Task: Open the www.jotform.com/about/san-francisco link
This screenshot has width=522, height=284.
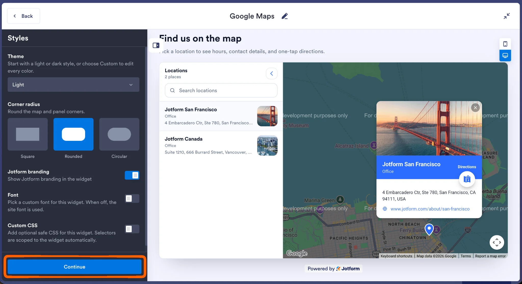Action: tap(430, 209)
